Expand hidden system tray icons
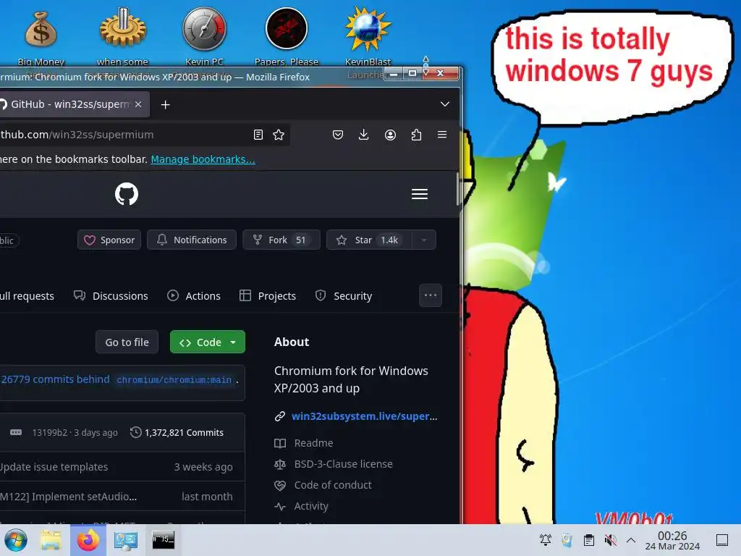The image size is (741, 556). pyautogui.click(x=631, y=540)
